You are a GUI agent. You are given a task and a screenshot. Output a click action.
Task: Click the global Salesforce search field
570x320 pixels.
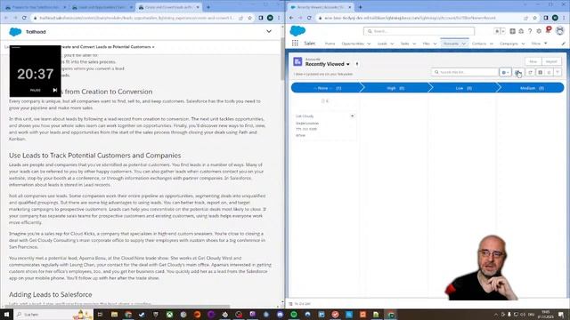(x=419, y=31)
